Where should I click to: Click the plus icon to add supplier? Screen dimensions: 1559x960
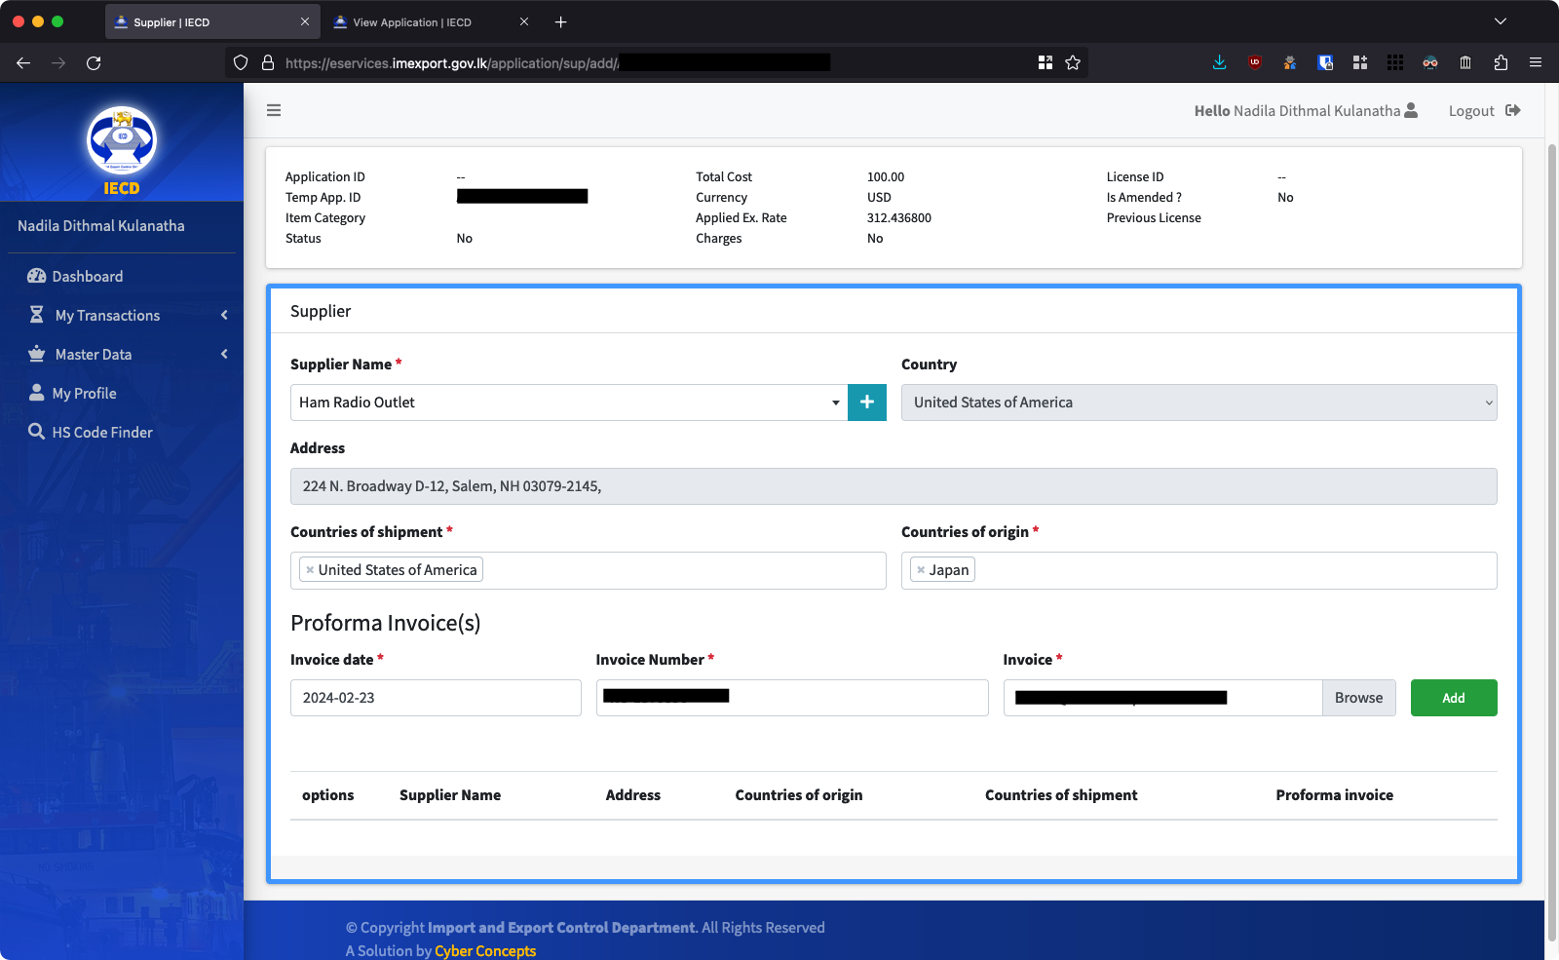tap(866, 403)
